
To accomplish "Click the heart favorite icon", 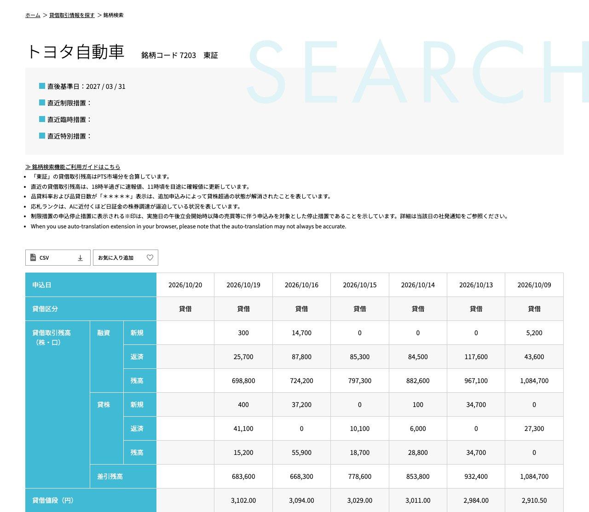I will pos(150,258).
